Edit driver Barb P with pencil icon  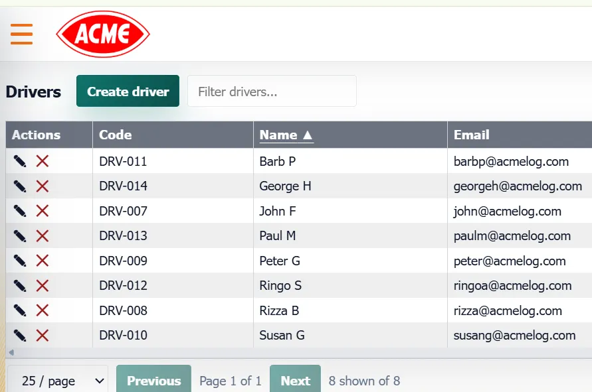pyautogui.click(x=20, y=161)
